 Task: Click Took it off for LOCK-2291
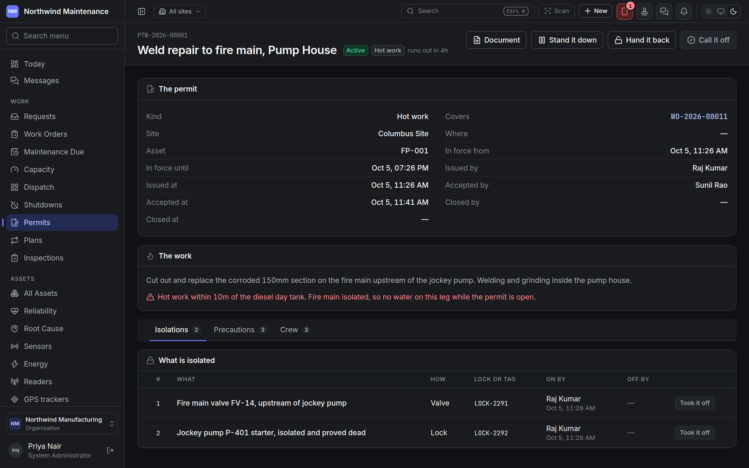[x=695, y=403]
